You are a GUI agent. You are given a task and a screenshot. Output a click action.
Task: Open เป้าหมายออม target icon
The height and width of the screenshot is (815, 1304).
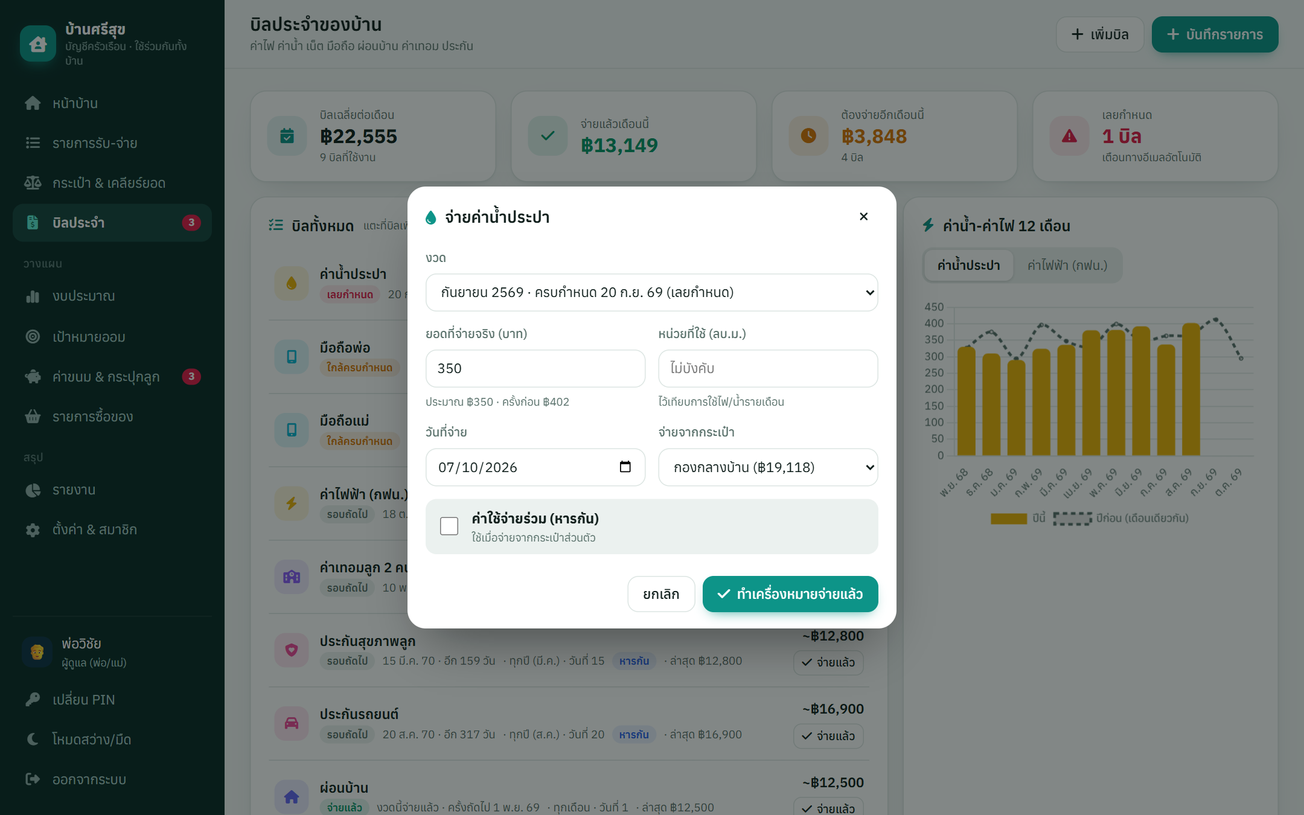coord(33,337)
